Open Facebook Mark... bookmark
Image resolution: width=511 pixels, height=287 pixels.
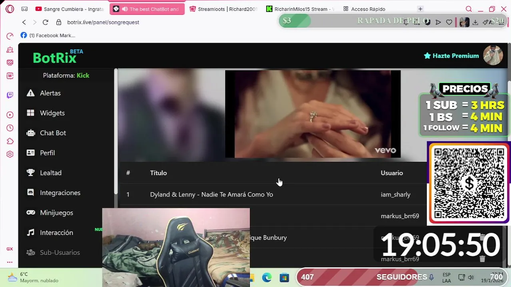48,35
